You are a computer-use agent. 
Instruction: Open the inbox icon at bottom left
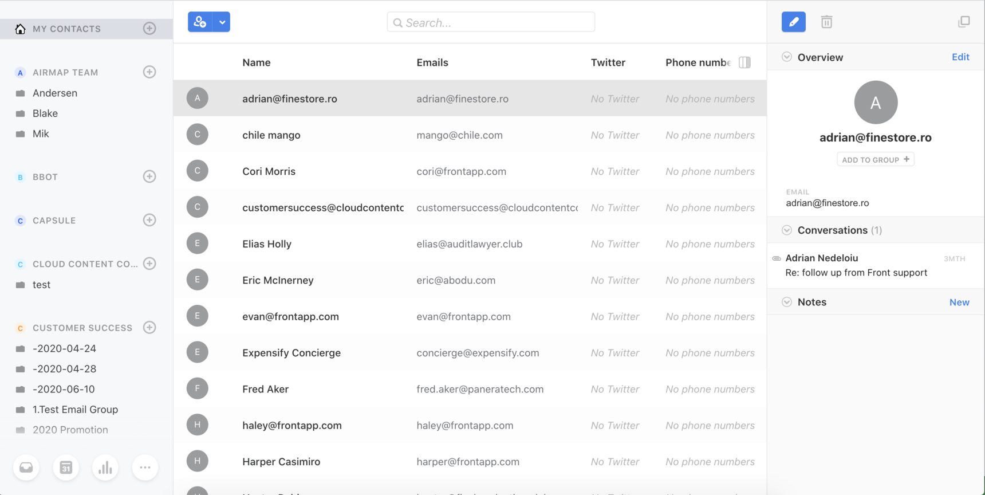26,468
